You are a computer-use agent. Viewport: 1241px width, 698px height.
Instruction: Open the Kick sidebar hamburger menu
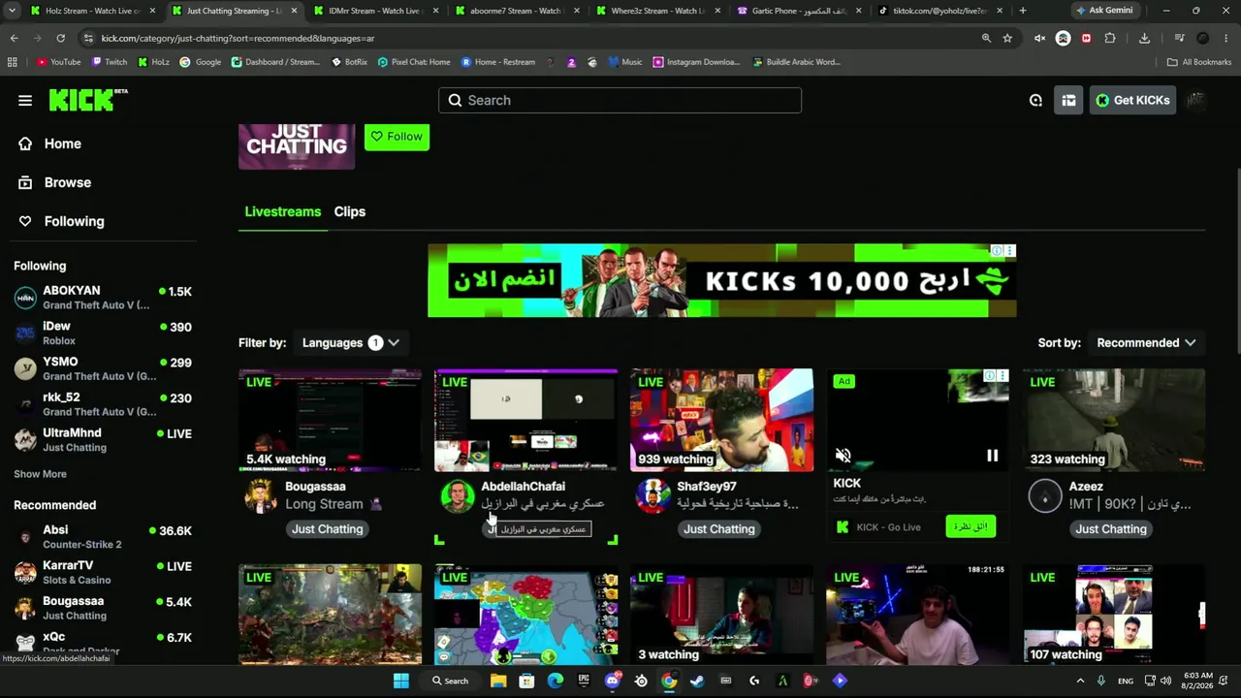point(25,100)
